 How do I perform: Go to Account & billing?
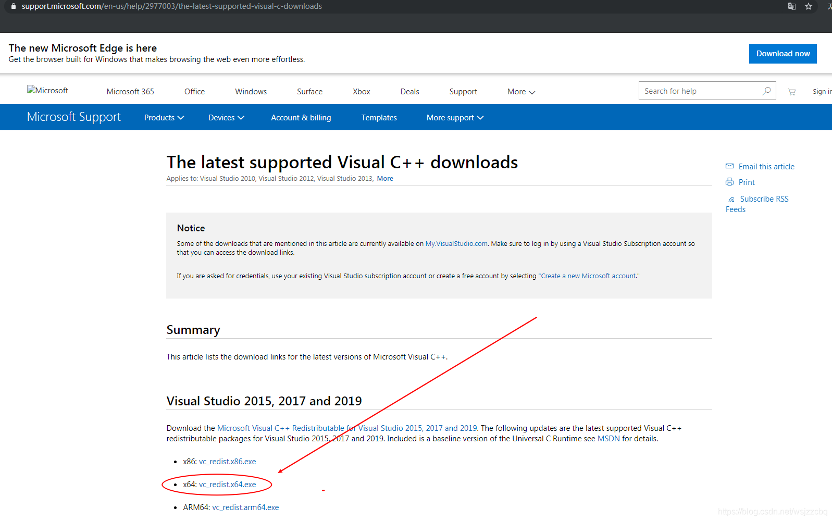tap(301, 118)
